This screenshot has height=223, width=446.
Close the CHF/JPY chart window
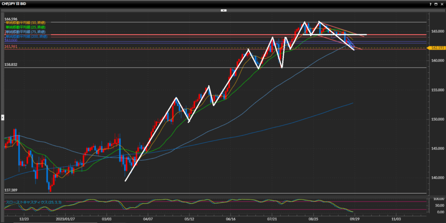(x=441, y=3)
